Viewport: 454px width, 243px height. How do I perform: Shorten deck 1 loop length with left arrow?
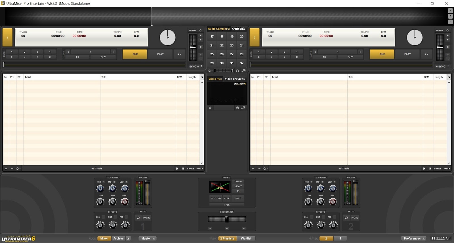(68, 52)
